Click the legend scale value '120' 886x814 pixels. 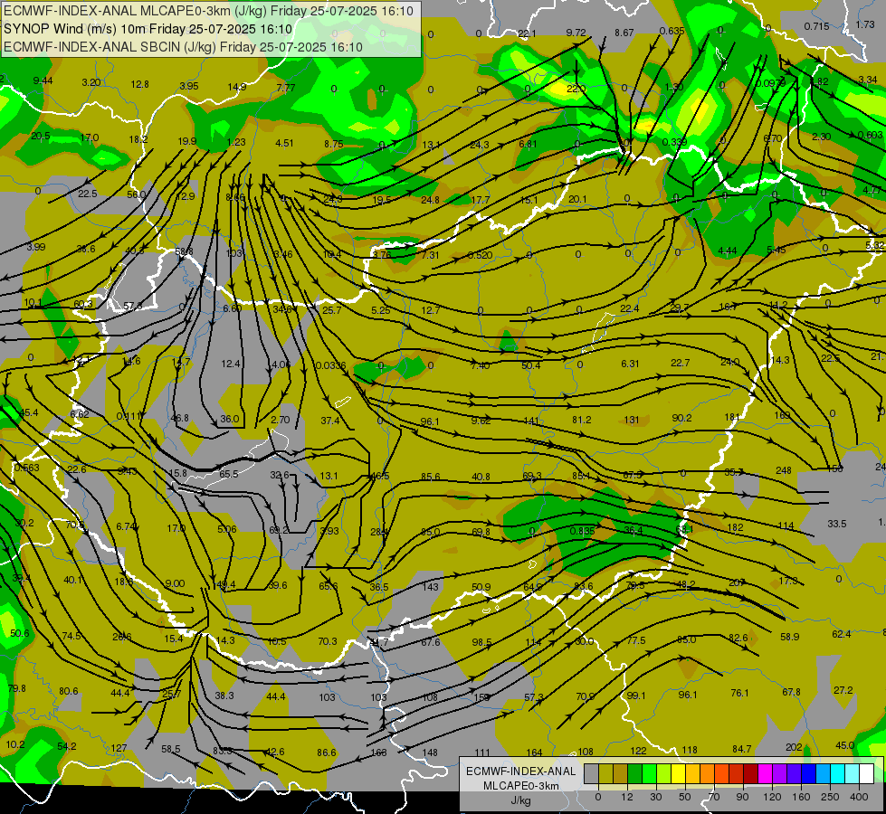click(772, 797)
